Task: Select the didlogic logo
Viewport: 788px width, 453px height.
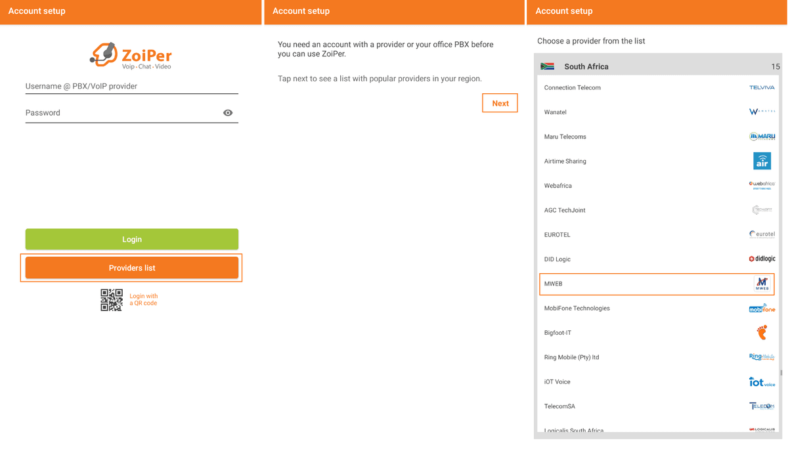Action: (761, 258)
